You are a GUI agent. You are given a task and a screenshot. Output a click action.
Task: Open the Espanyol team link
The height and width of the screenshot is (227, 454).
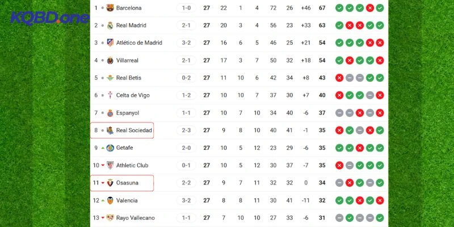(127, 113)
